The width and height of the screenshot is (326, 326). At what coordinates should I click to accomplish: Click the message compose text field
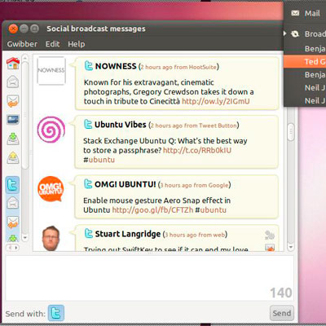pyautogui.click(x=150, y=278)
